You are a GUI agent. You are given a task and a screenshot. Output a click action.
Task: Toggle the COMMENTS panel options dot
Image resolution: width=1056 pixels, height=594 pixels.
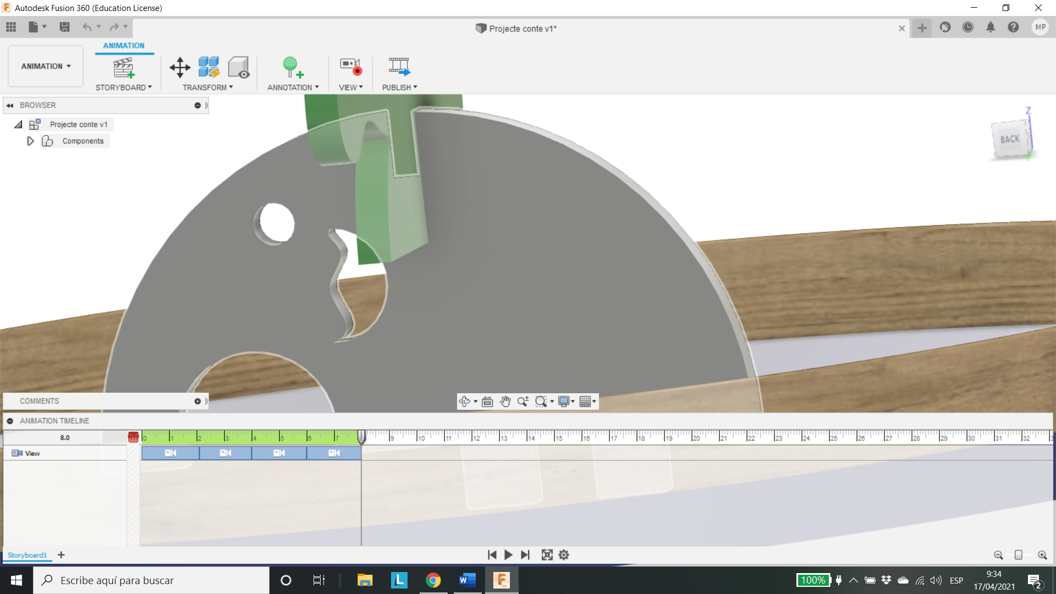point(197,402)
